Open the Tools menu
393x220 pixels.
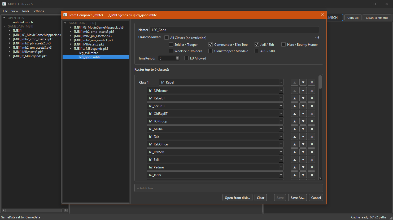pyautogui.click(x=25, y=11)
